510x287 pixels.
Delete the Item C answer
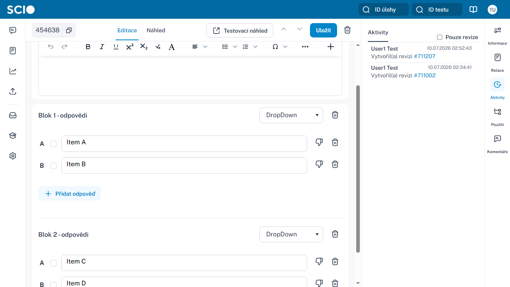(x=335, y=261)
